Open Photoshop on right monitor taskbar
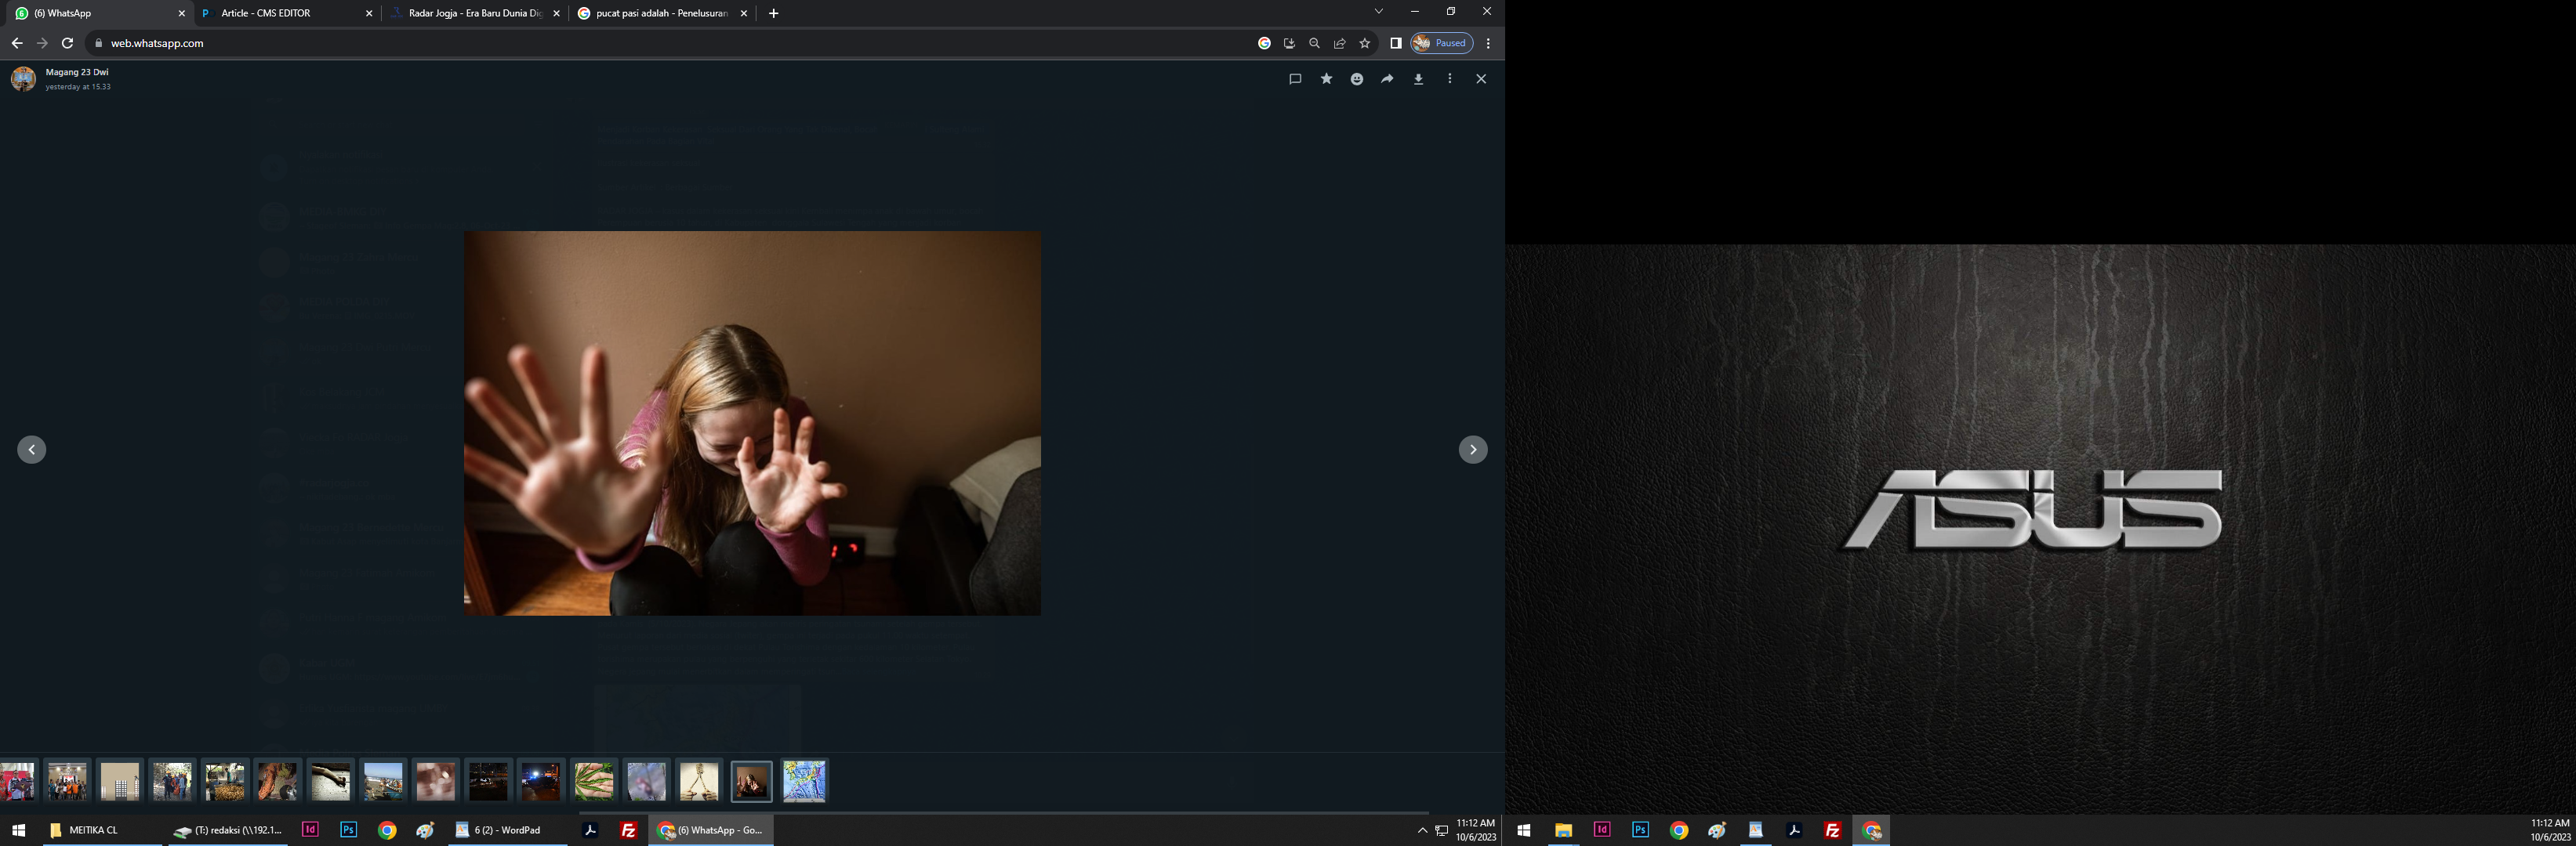Screen dimensions: 2576x846 tap(1640, 830)
